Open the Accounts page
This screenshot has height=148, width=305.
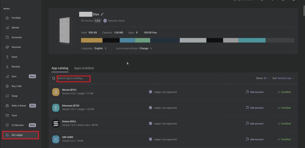coord(17,37)
